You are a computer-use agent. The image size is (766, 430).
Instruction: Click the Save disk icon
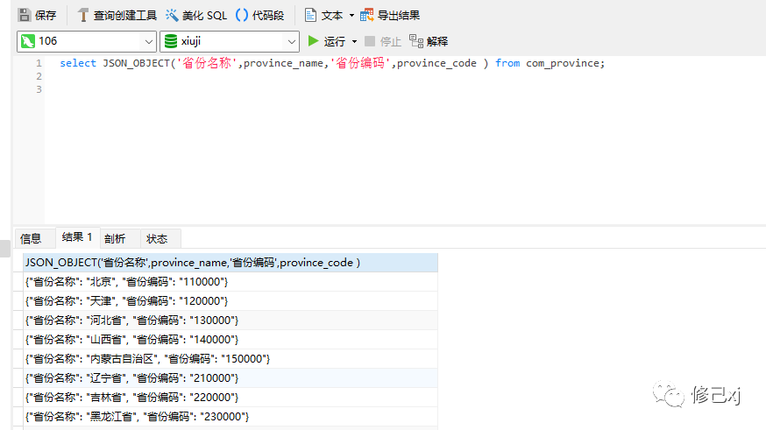tap(25, 15)
